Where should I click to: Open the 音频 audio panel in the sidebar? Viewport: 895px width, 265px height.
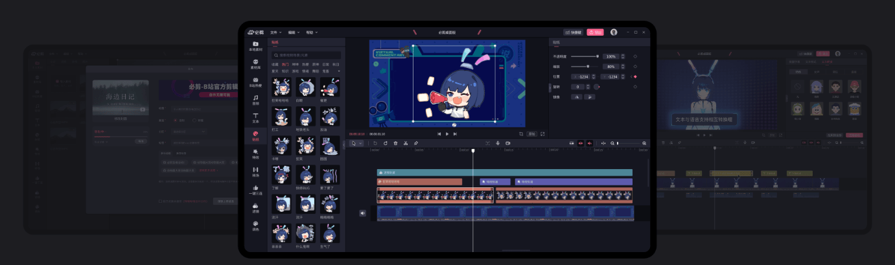tap(255, 100)
